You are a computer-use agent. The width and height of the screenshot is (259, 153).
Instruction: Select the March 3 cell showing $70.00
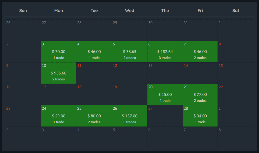click(58, 52)
